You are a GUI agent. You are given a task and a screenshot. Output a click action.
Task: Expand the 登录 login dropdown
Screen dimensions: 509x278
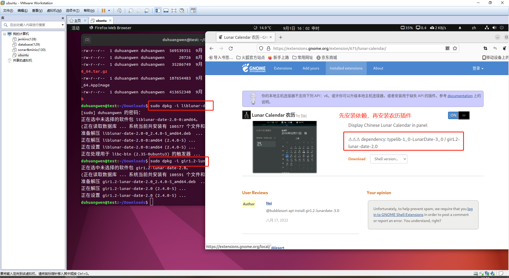click(x=478, y=68)
